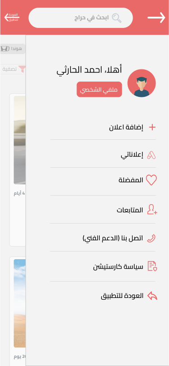Open ملفي الشخصي profile button
The width and height of the screenshot is (169, 366).
[99, 89]
